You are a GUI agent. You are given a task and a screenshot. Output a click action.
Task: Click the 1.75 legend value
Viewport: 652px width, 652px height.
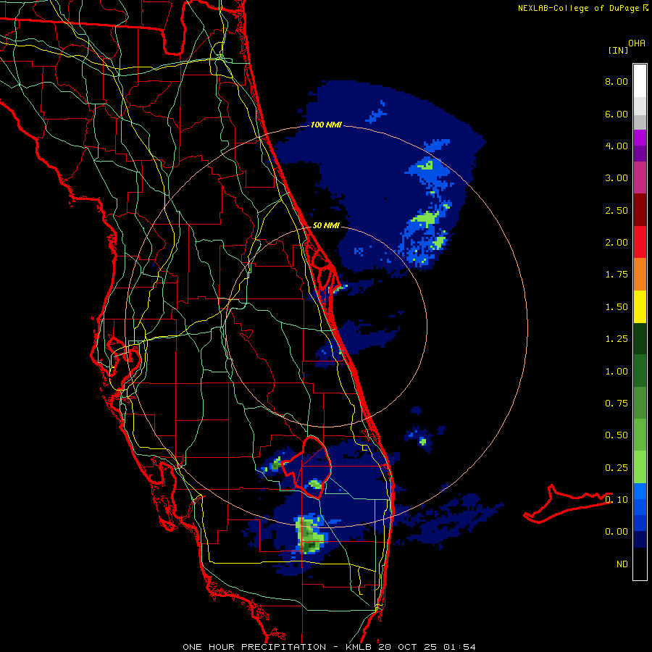617,275
